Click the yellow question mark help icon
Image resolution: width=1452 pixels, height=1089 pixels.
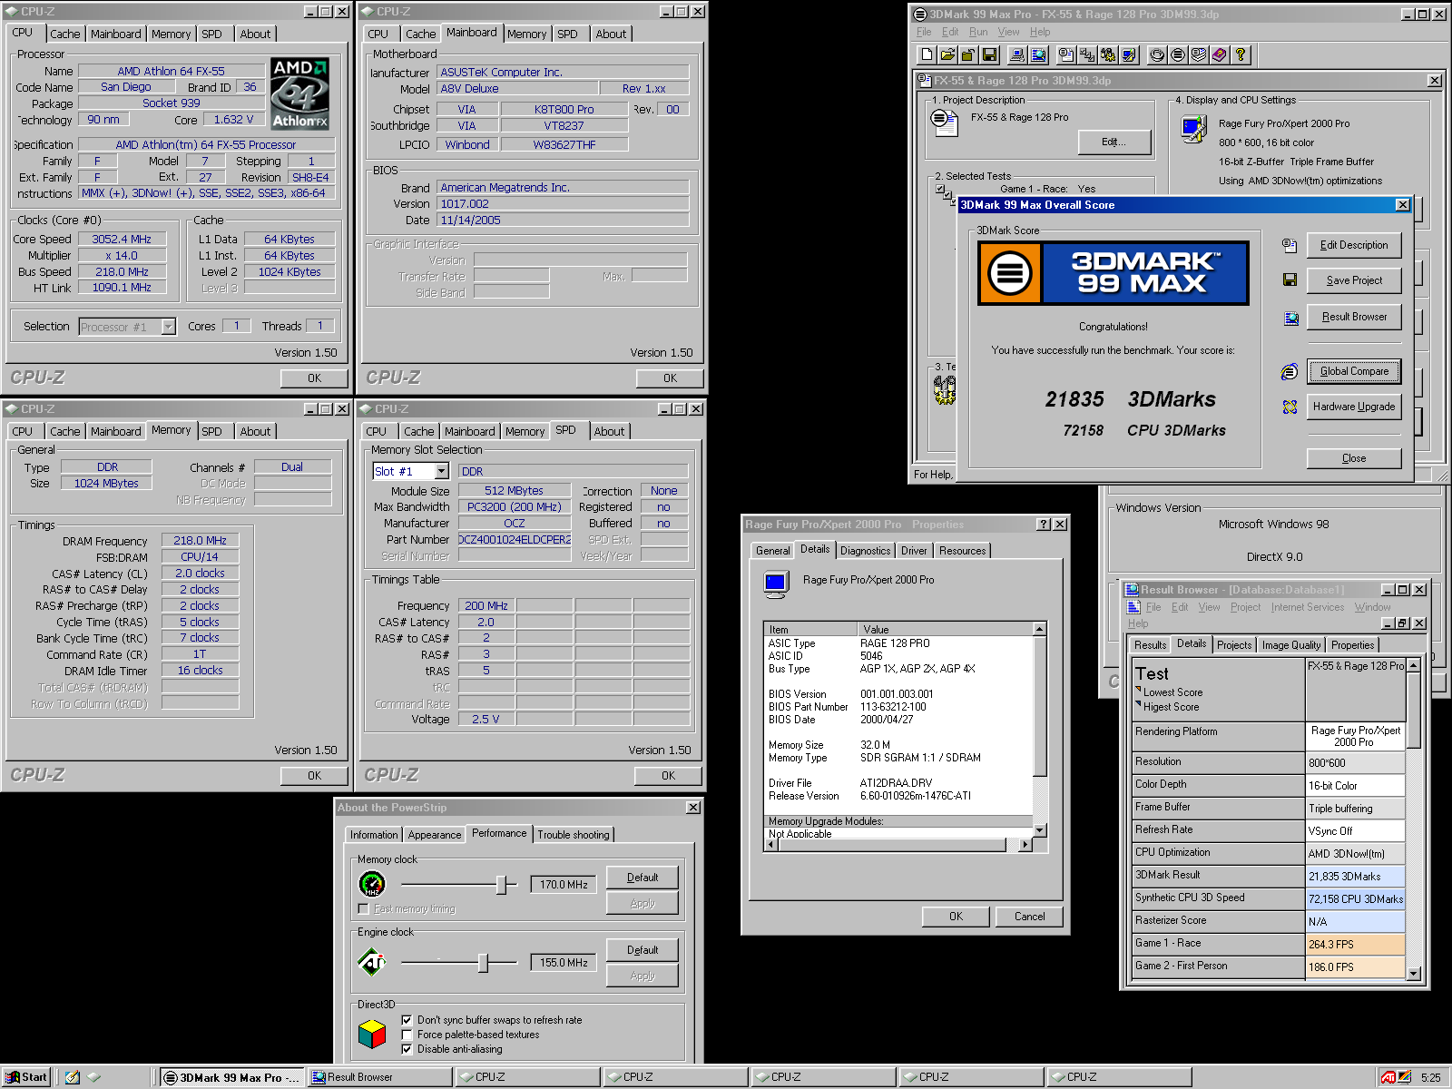click(1241, 54)
